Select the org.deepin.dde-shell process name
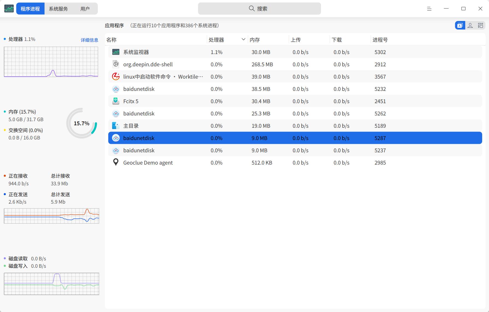Image resolution: width=489 pixels, height=312 pixels. (x=148, y=64)
